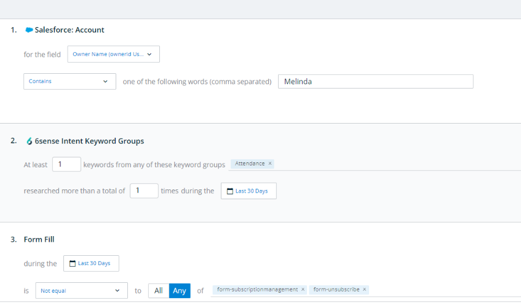Expand the Contains operator dropdown

[70, 81]
